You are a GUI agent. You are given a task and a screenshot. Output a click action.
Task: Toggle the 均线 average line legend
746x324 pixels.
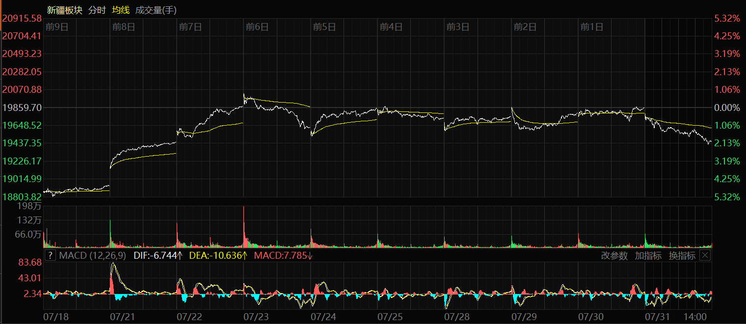121,10
